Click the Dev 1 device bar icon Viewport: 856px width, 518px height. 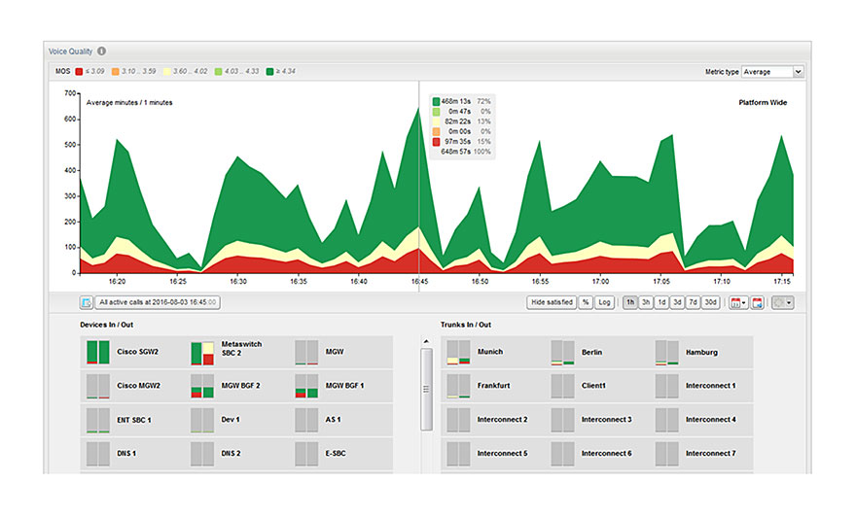[202, 421]
